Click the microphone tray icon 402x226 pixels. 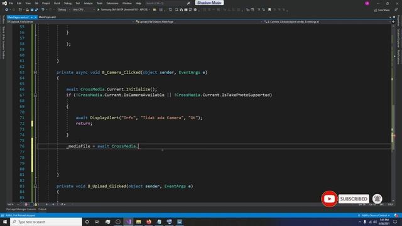coord(365,222)
